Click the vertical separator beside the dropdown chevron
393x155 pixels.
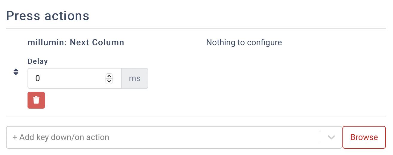point(320,137)
